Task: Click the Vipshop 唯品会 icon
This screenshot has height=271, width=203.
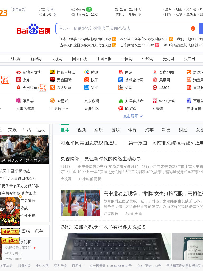Action: pyautogui.click(x=19, y=101)
